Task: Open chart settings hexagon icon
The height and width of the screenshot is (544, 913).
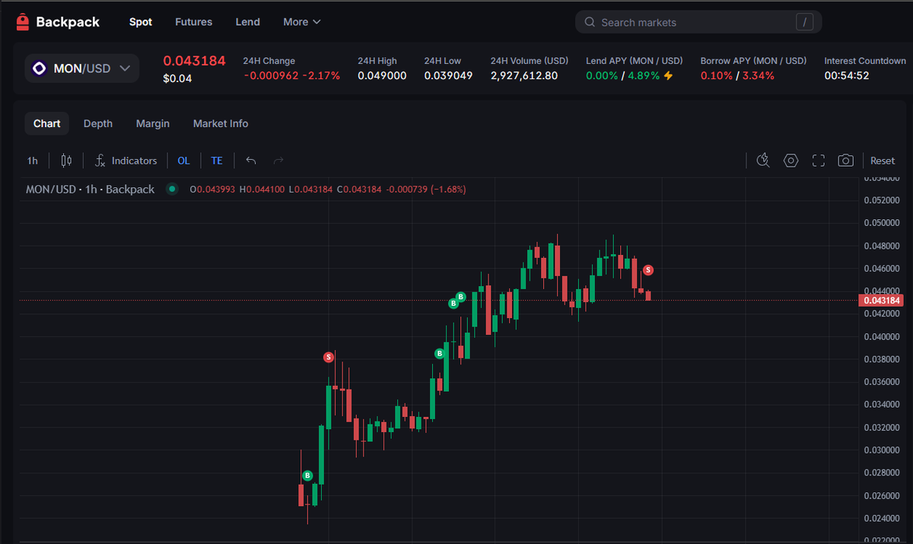Action: (791, 161)
